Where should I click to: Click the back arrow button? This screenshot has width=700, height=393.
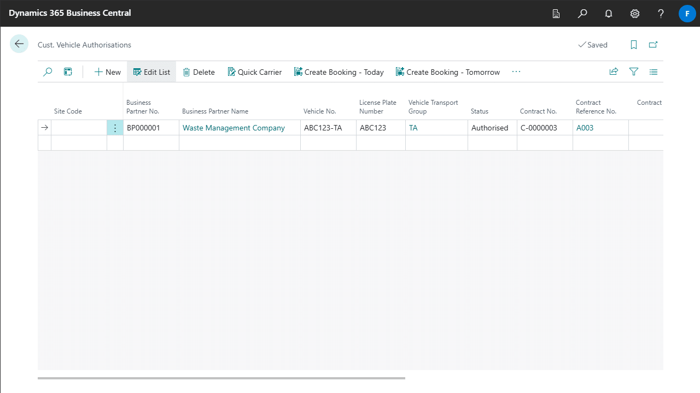point(19,44)
